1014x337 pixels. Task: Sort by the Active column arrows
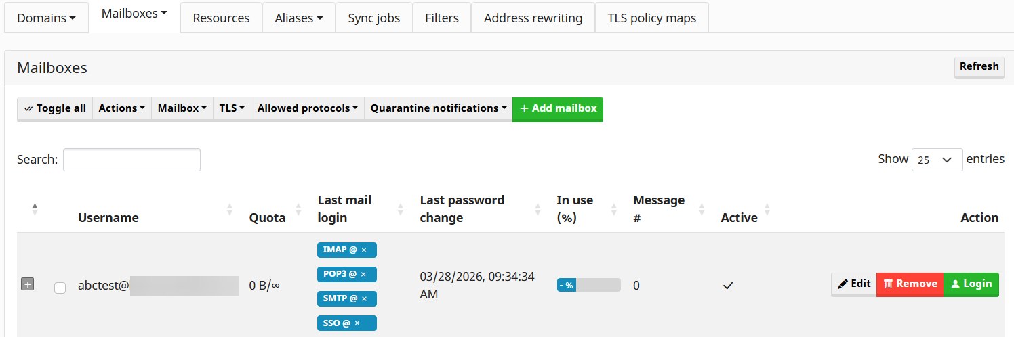click(x=767, y=210)
